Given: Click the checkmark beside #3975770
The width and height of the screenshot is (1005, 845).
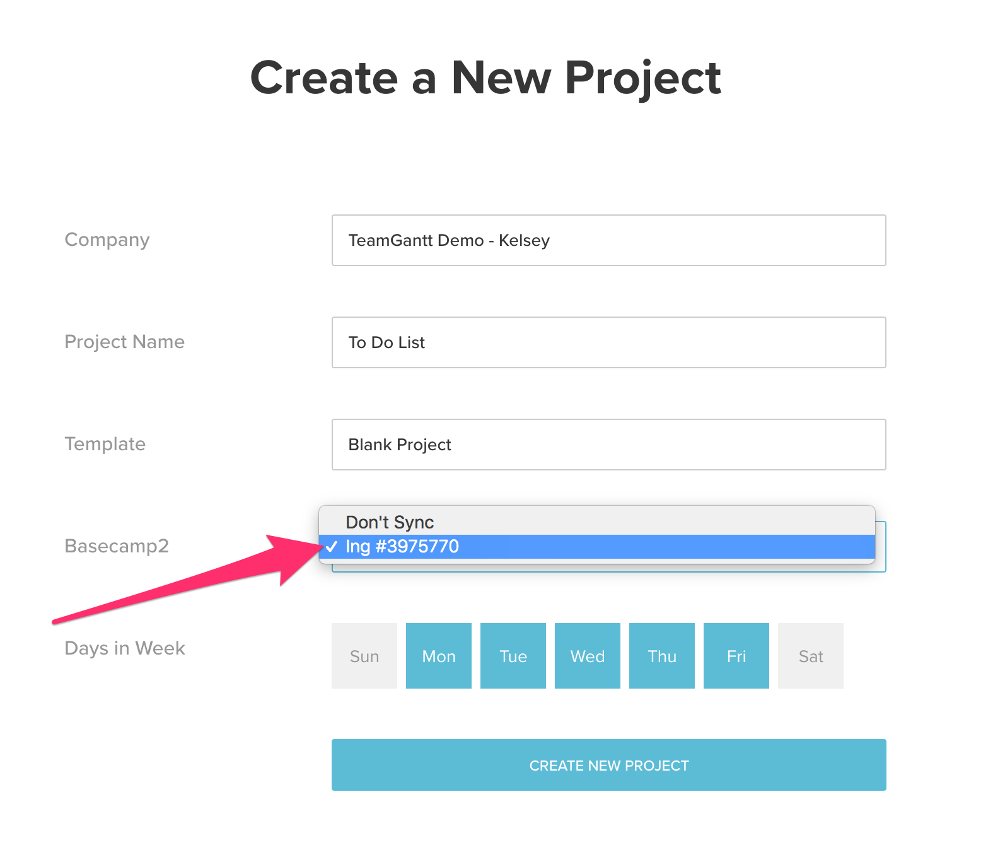Looking at the screenshot, I should [332, 547].
